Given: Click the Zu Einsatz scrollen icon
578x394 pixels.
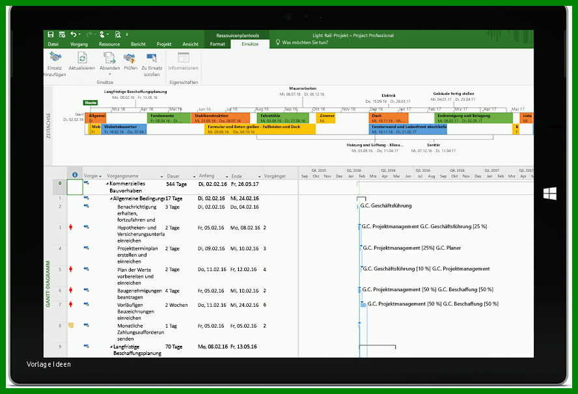Looking at the screenshot, I should pyautogui.click(x=152, y=57).
